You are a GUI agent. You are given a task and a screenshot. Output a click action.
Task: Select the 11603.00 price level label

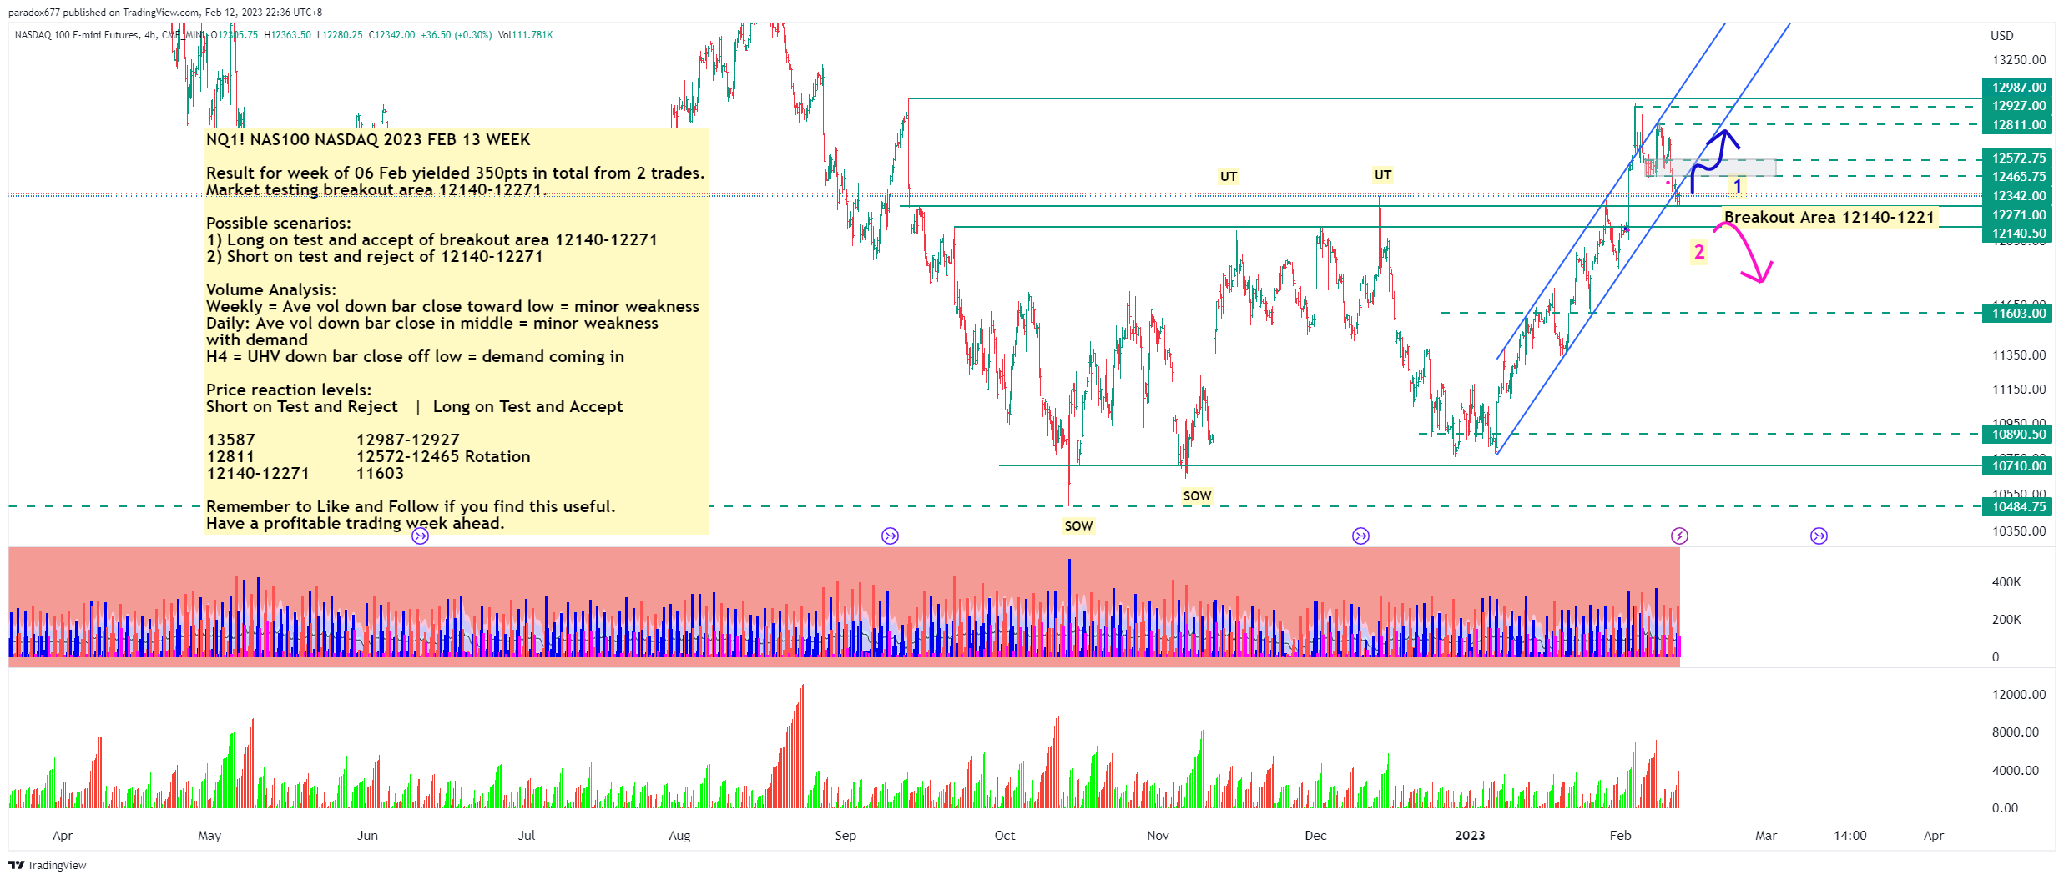click(x=2017, y=314)
